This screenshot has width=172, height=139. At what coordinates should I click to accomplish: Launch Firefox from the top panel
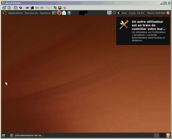[59, 13]
